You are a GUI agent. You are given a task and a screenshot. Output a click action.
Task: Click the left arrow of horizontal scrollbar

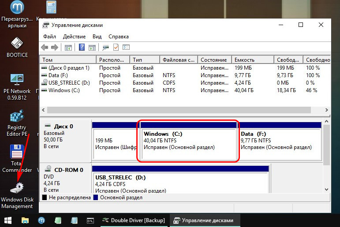[x=43, y=110]
